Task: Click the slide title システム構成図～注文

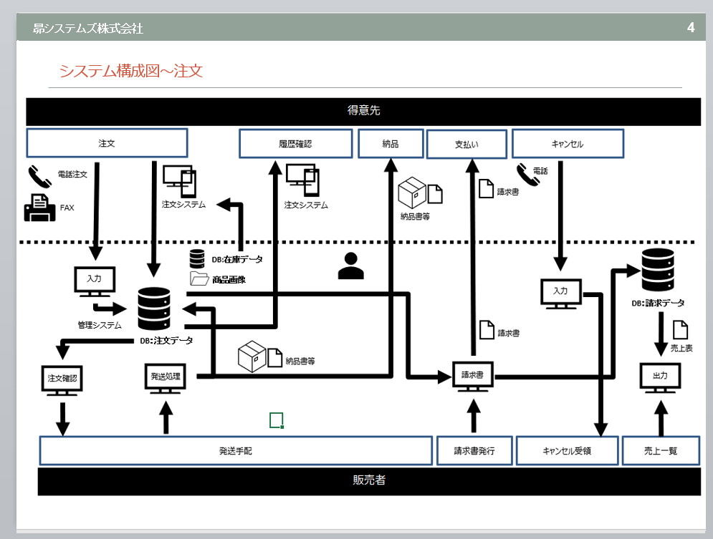Action: [x=131, y=71]
